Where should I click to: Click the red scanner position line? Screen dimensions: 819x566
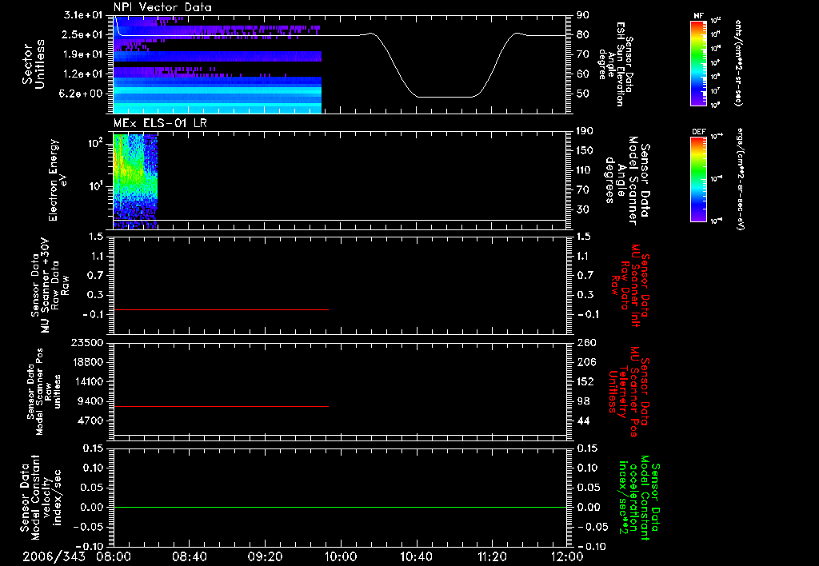(221, 406)
